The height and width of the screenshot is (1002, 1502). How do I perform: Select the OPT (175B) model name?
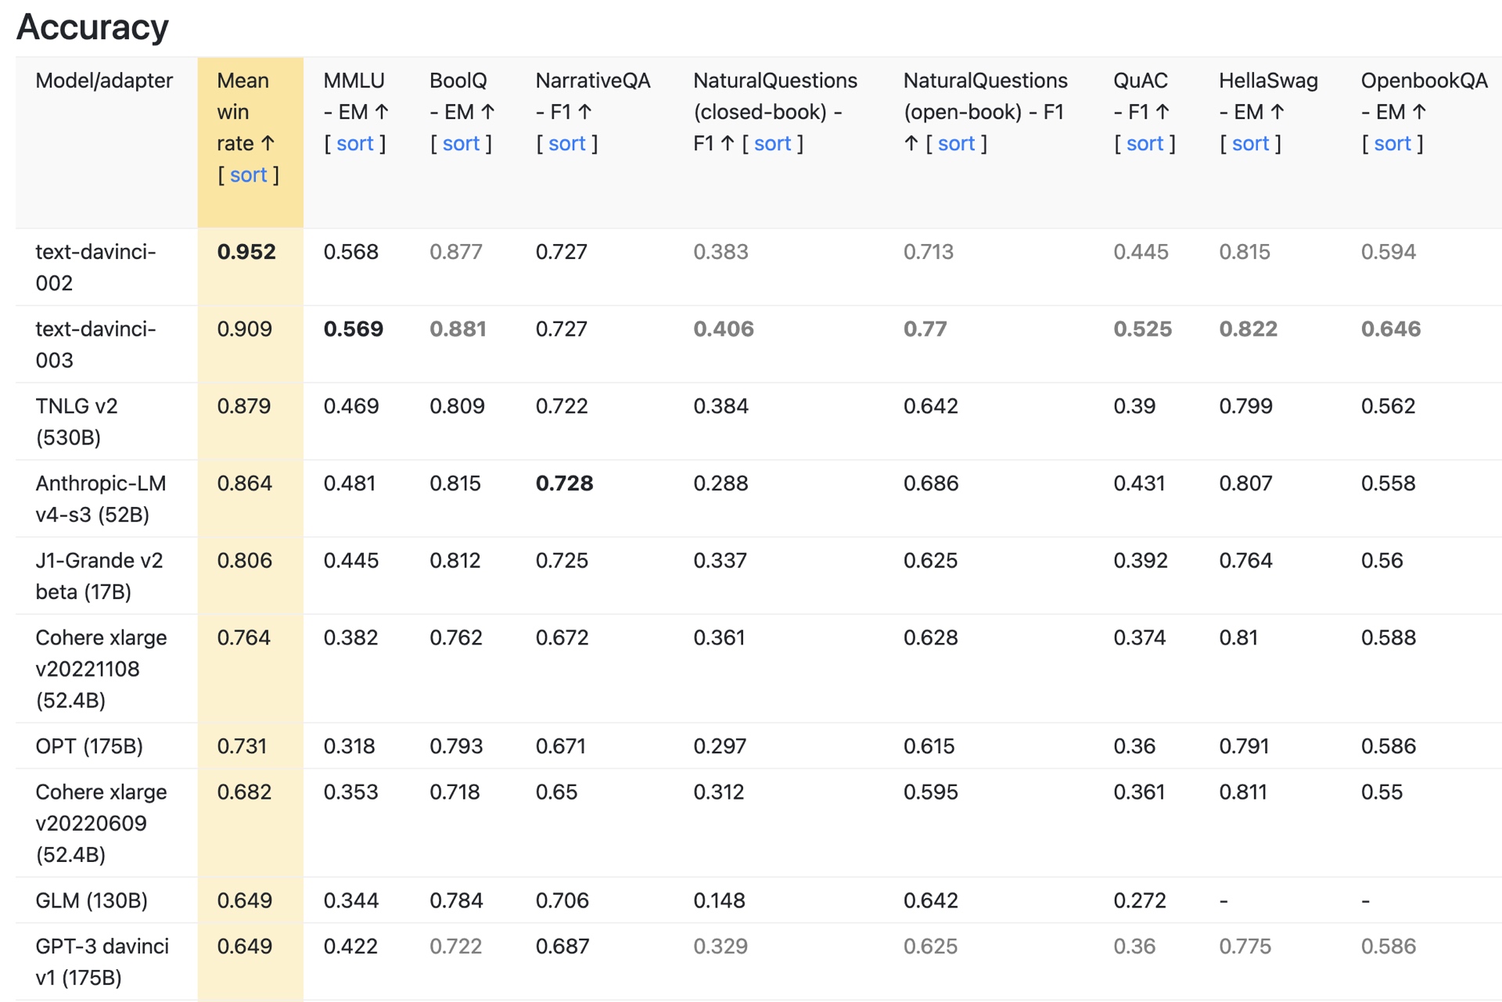[89, 746]
